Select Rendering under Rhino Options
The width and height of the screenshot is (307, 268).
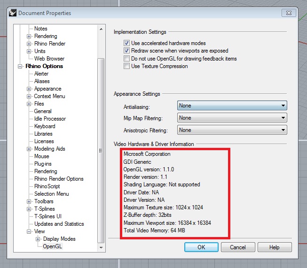pyautogui.click(x=46, y=171)
